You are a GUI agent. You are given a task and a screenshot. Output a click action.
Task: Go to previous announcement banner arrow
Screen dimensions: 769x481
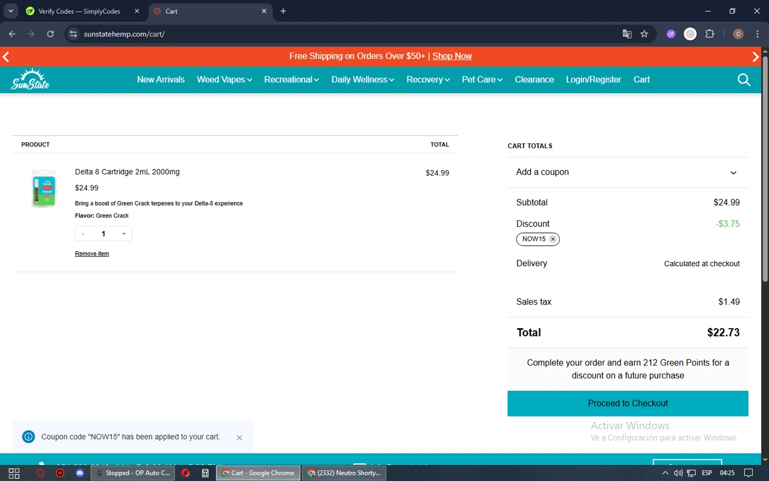point(6,56)
